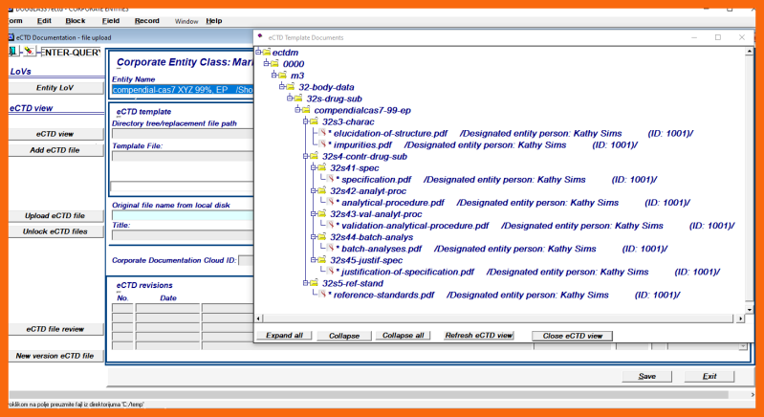Image resolution: width=764 pixels, height=417 pixels.
Task: Select the reference-standards.pdf tree row
Action: pos(504,296)
